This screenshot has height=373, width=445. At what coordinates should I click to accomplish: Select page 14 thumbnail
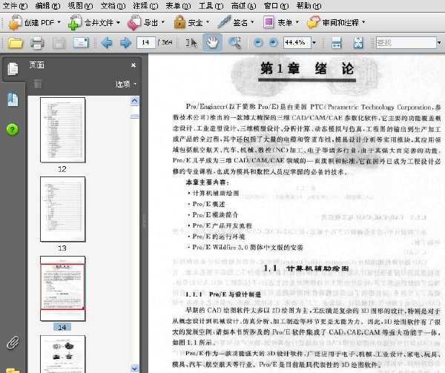coord(63,288)
